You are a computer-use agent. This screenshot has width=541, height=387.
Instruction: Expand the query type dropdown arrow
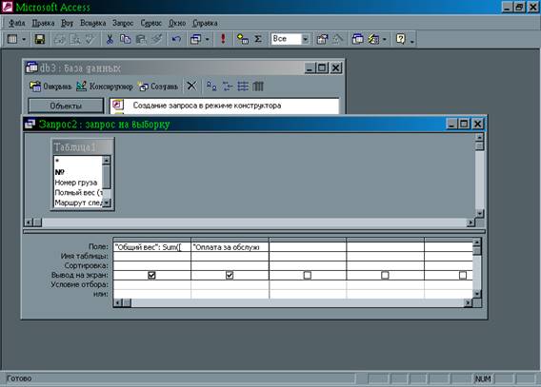pos(207,39)
